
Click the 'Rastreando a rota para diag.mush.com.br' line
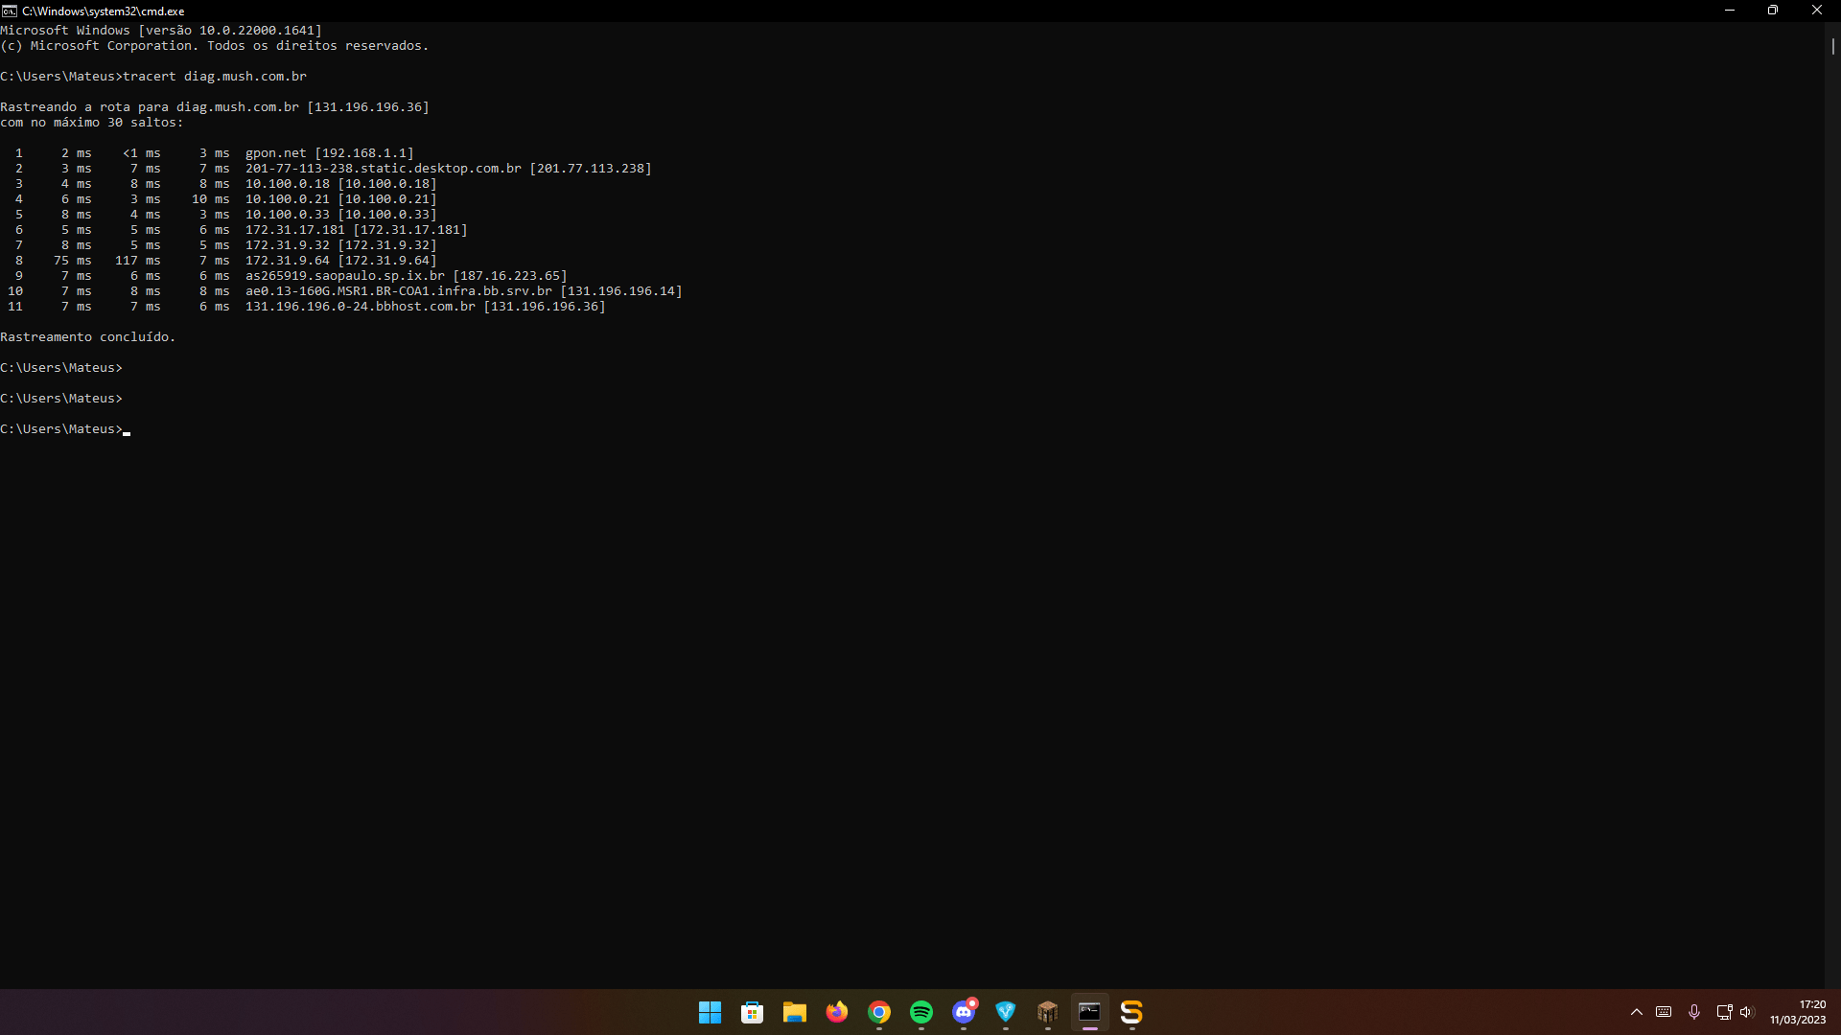click(x=215, y=106)
